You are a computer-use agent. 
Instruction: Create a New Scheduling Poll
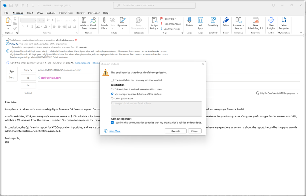click(x=255, y=23)
